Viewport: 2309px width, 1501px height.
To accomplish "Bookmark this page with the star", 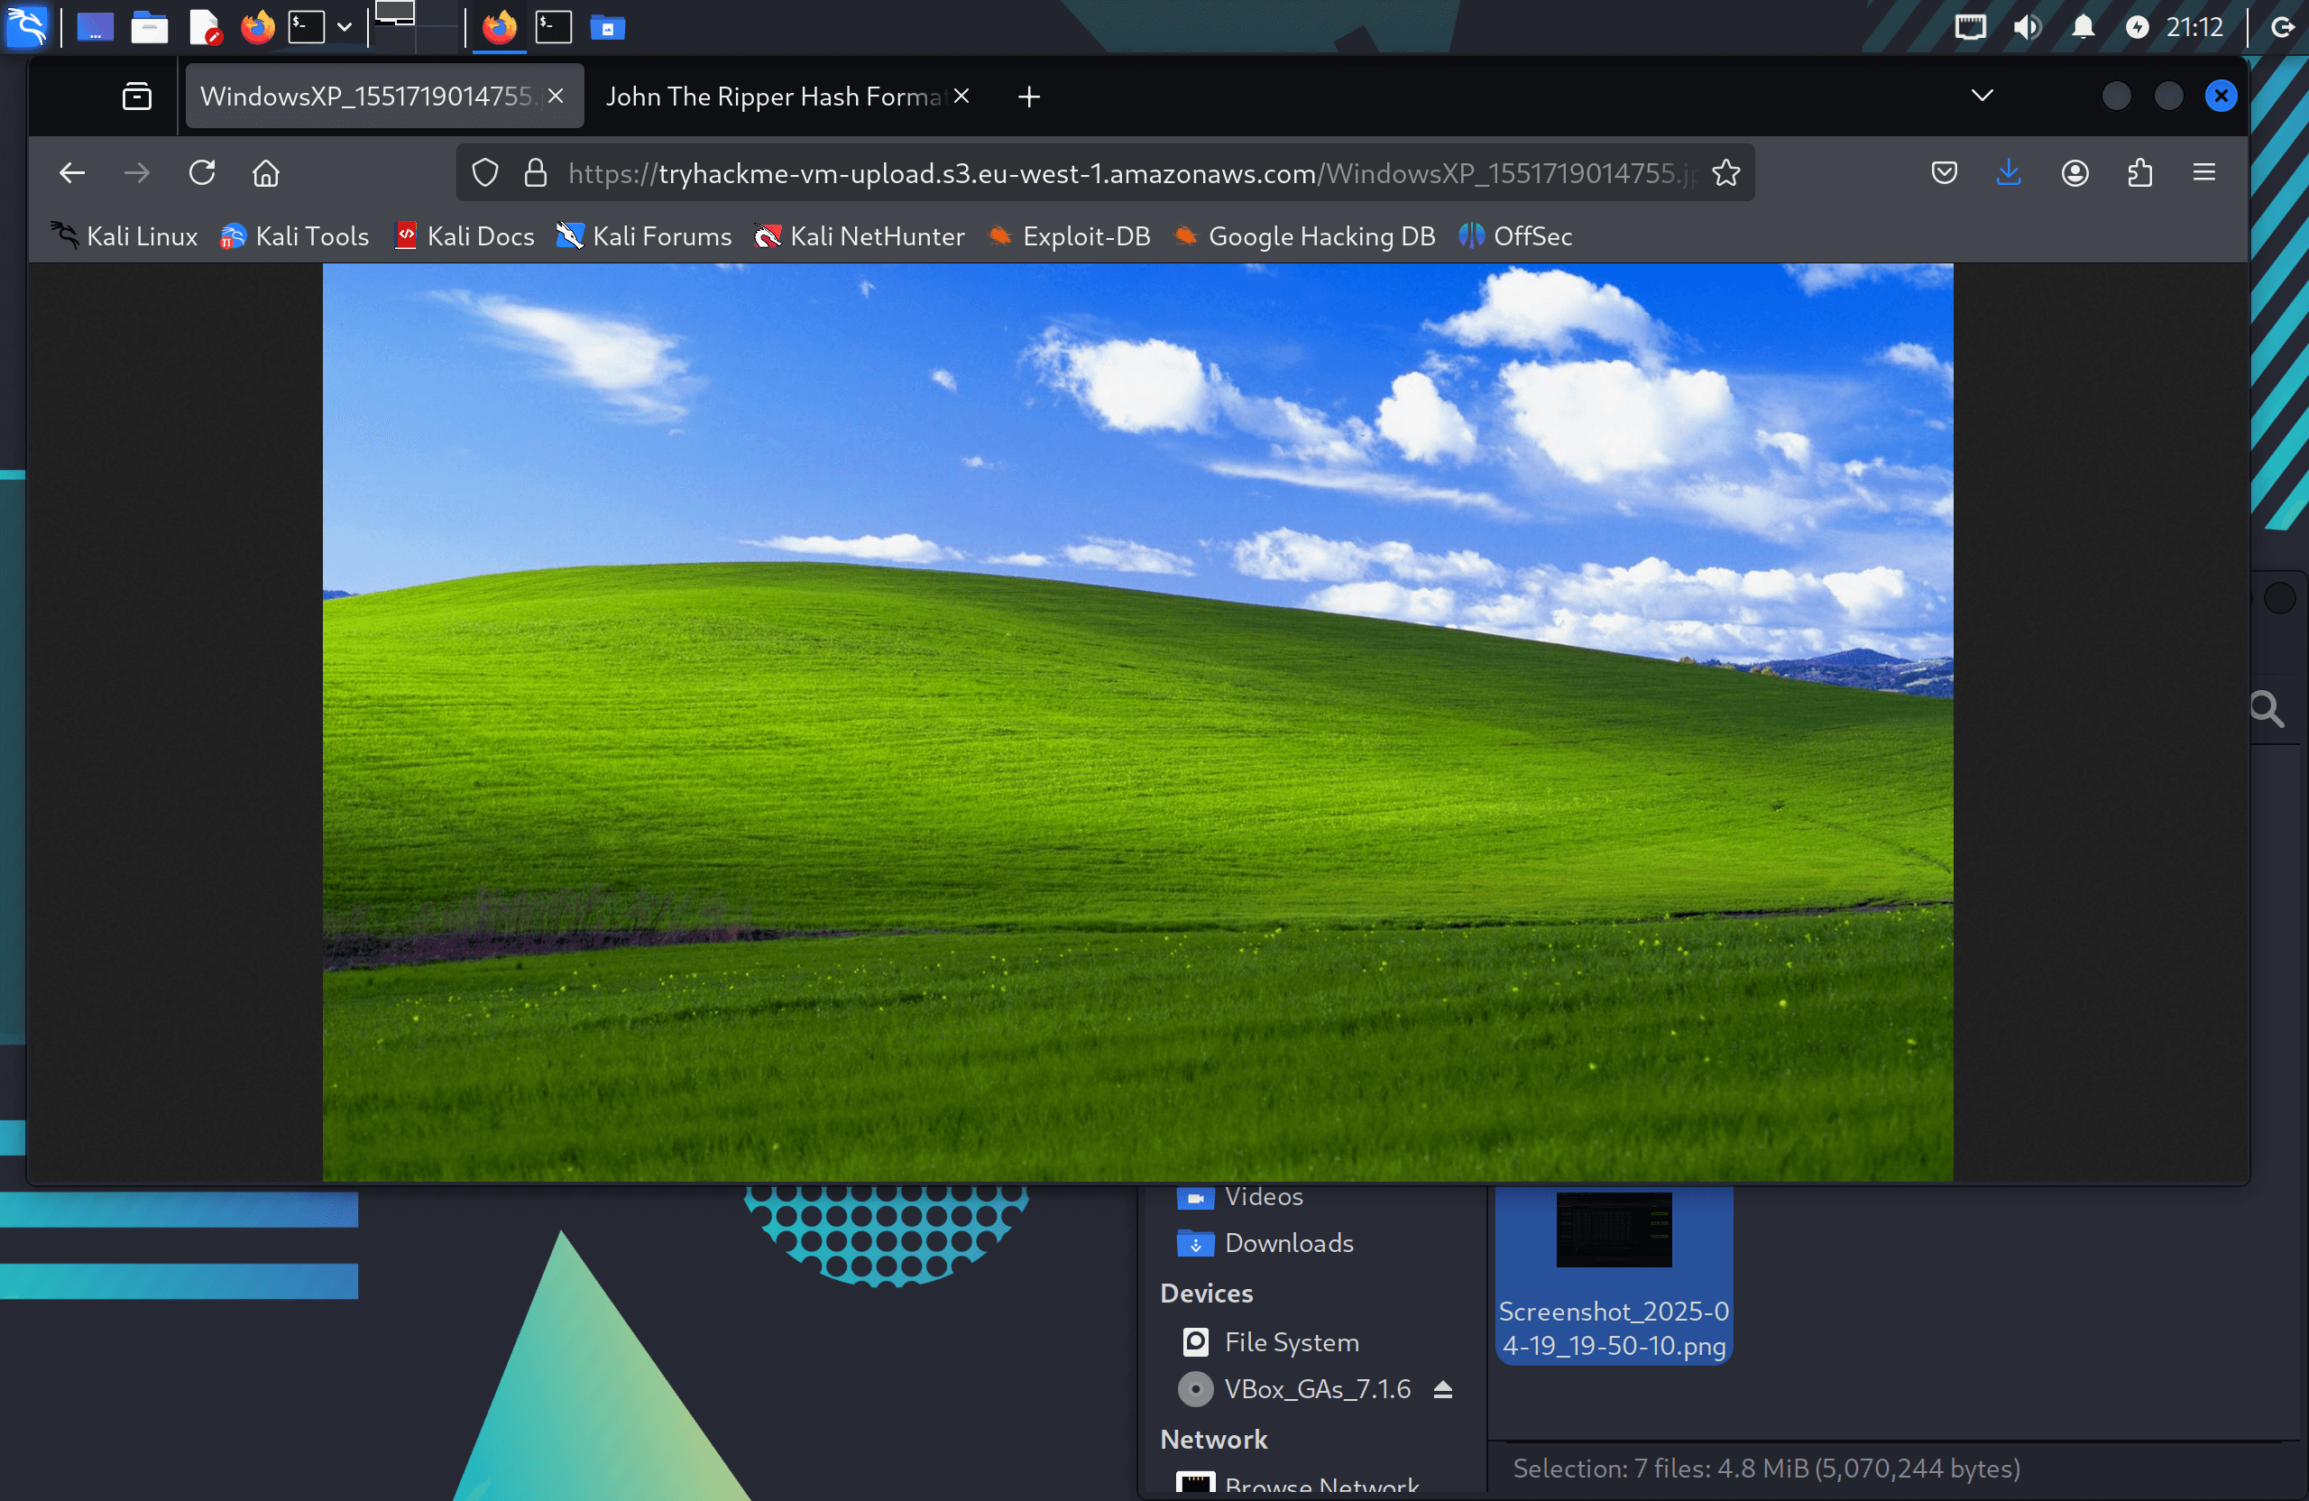I will coord(1726,172).
